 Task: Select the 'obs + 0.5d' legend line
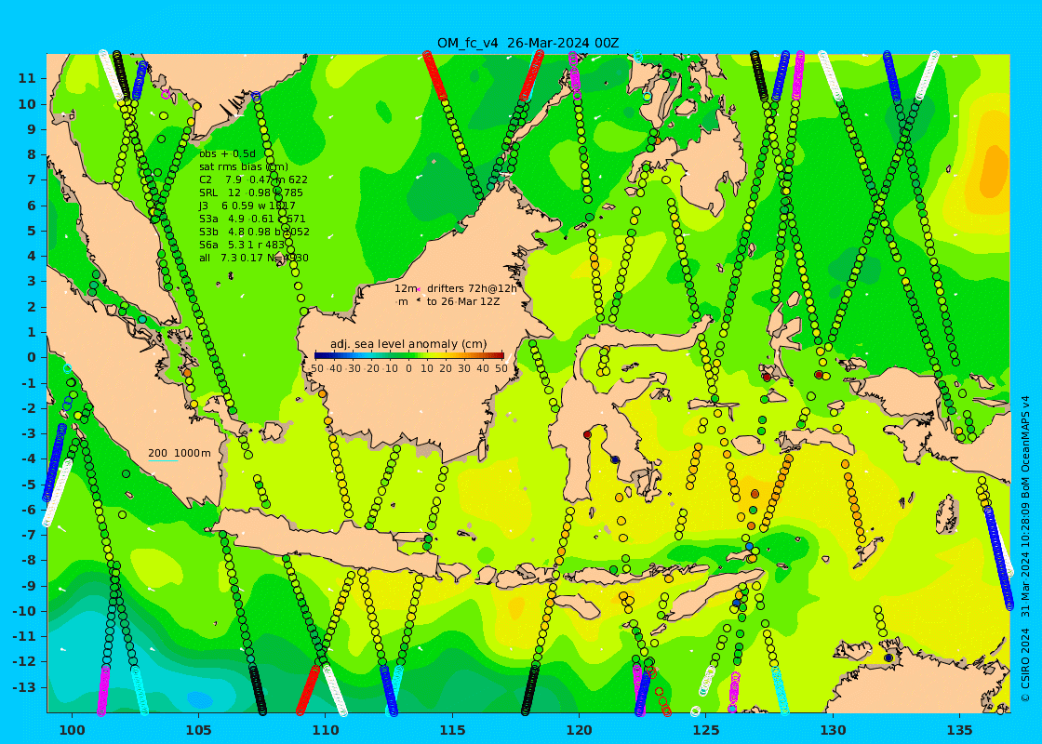pos(227,154)
